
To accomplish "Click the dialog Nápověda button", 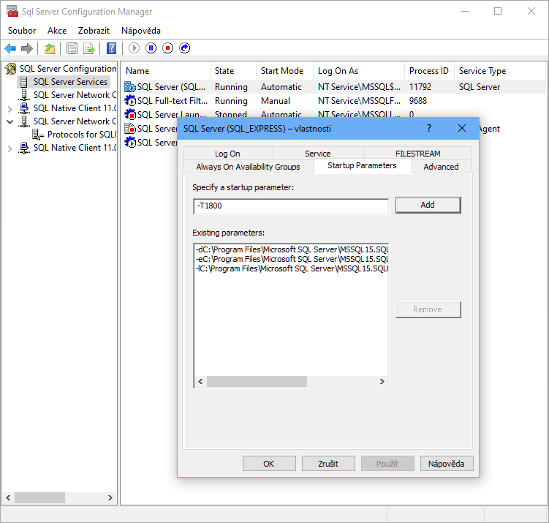I will point(447,464).
